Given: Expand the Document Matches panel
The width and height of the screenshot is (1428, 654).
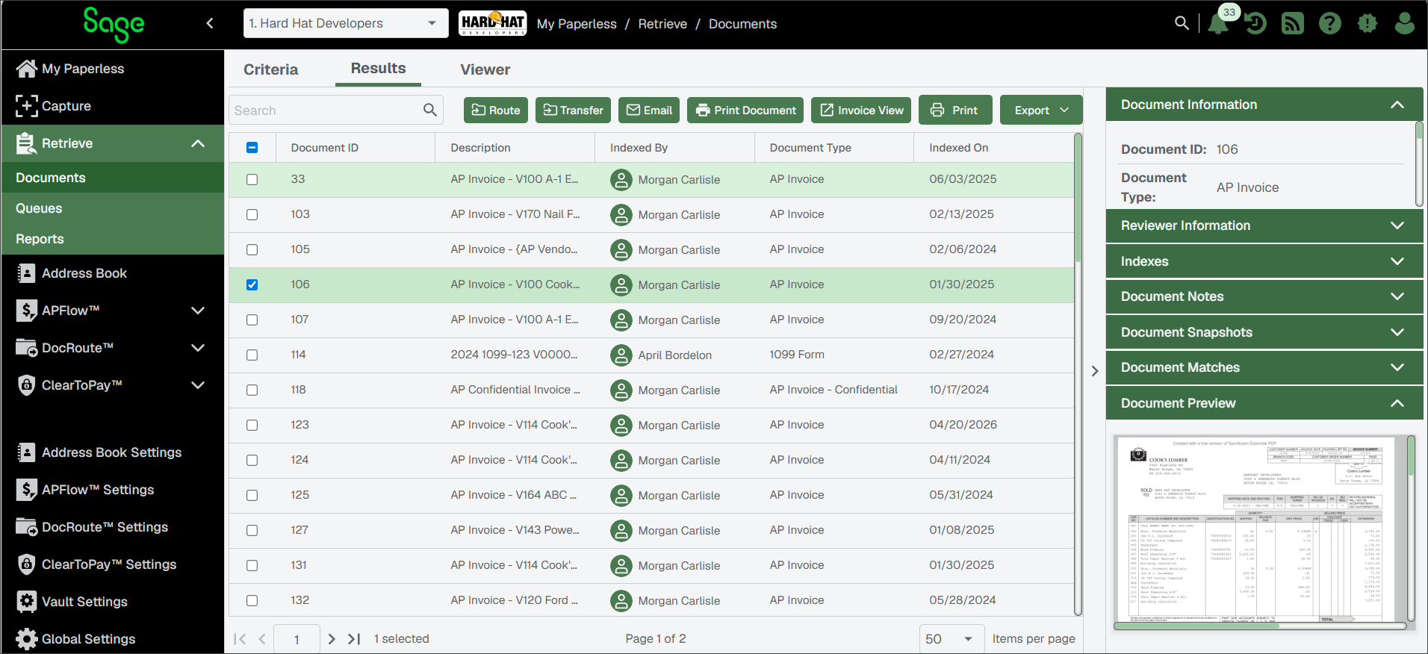Looking at the screenshot, I should [1264, 367].
